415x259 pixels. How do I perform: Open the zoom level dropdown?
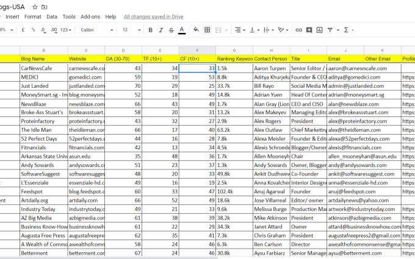pos(7,30)
